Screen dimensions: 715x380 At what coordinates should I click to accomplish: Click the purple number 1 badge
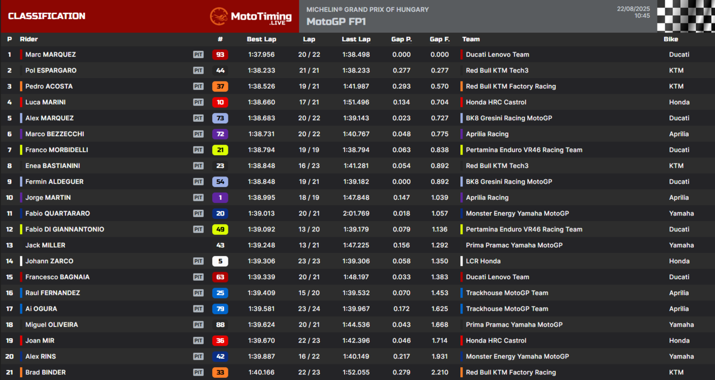pos(220,198)
